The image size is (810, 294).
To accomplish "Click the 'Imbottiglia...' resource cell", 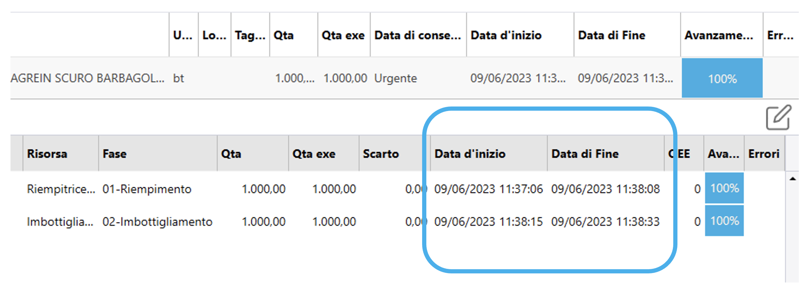I will pyautogui.click(x=60, y=221).
